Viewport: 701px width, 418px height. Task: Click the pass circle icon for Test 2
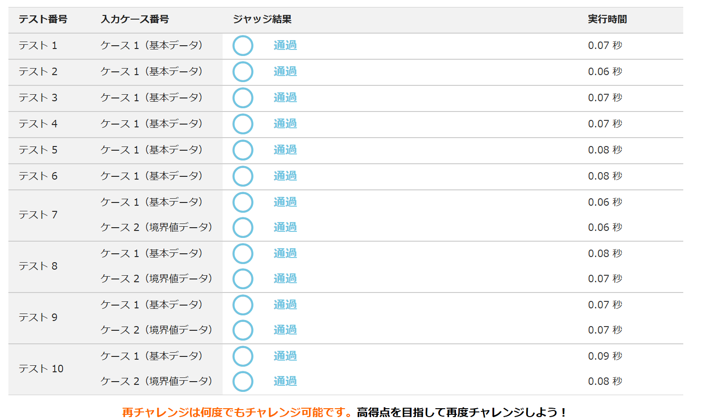[243, 72]
